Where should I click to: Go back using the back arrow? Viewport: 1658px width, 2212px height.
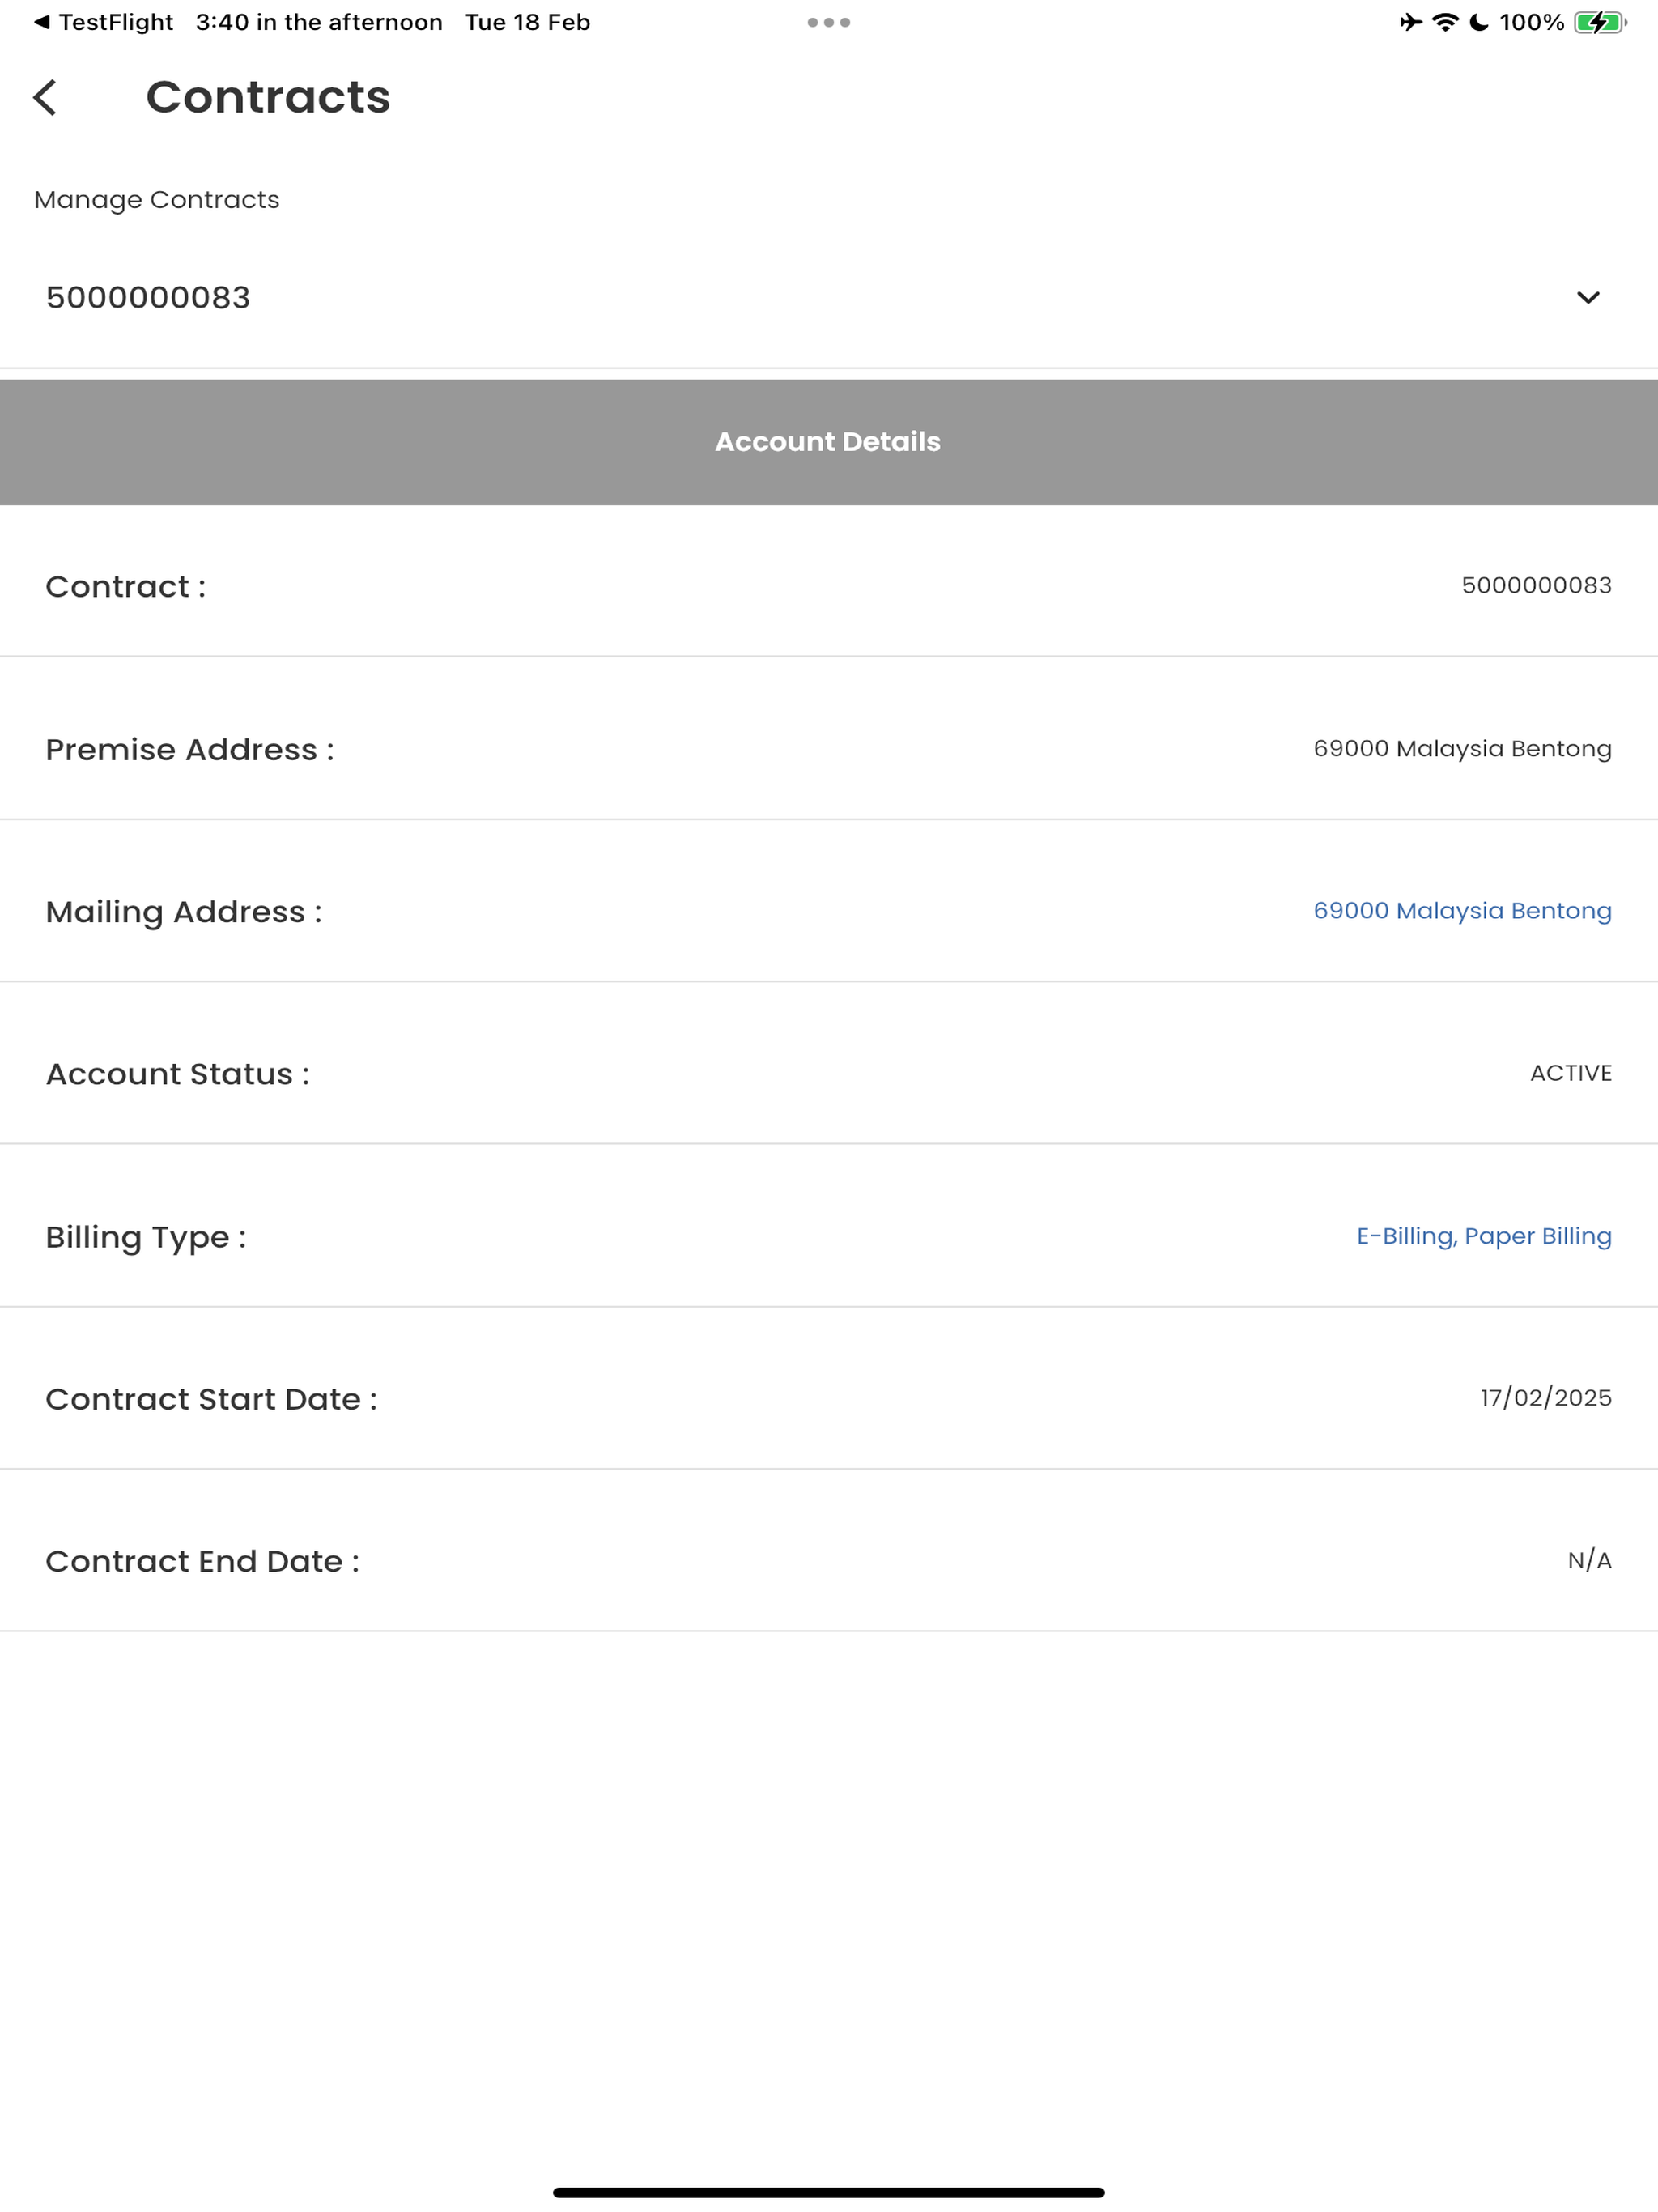45,97
